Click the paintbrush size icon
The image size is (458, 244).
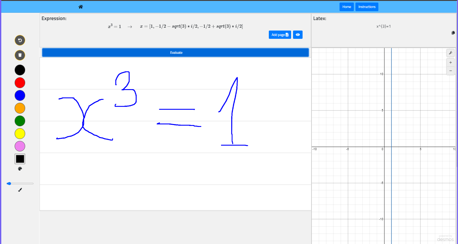coord(20,190)
